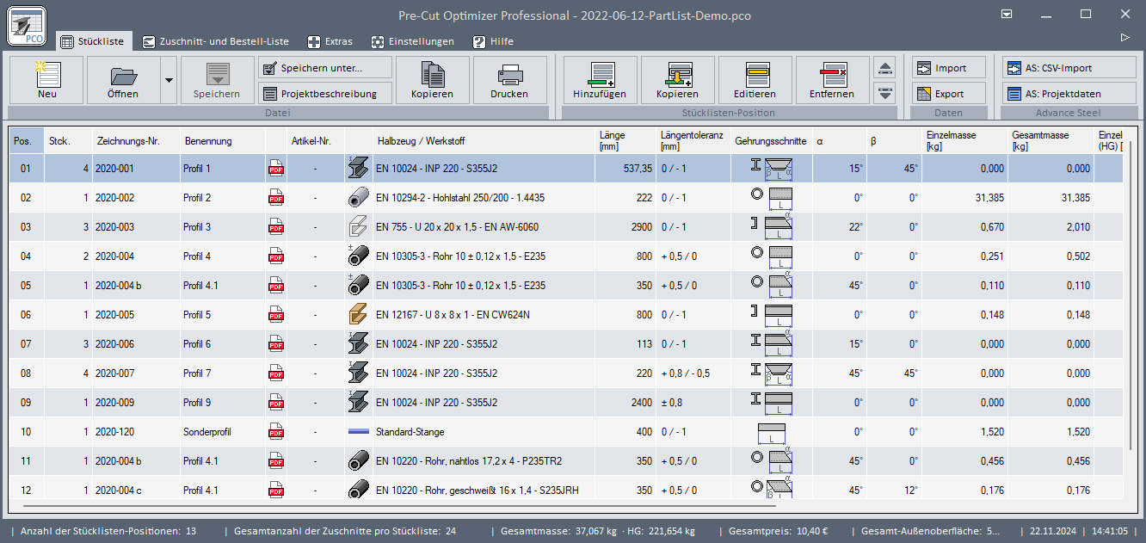The height and width of the screenshot is (543, 1146).
Task: Click Hinzufügen to add a position
Action: (x=599, y=74)
